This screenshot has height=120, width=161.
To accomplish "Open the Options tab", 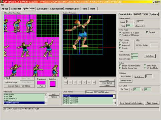I will pos(154,14).
